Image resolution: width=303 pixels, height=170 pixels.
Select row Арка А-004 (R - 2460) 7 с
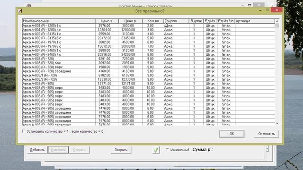coord(148,55)
